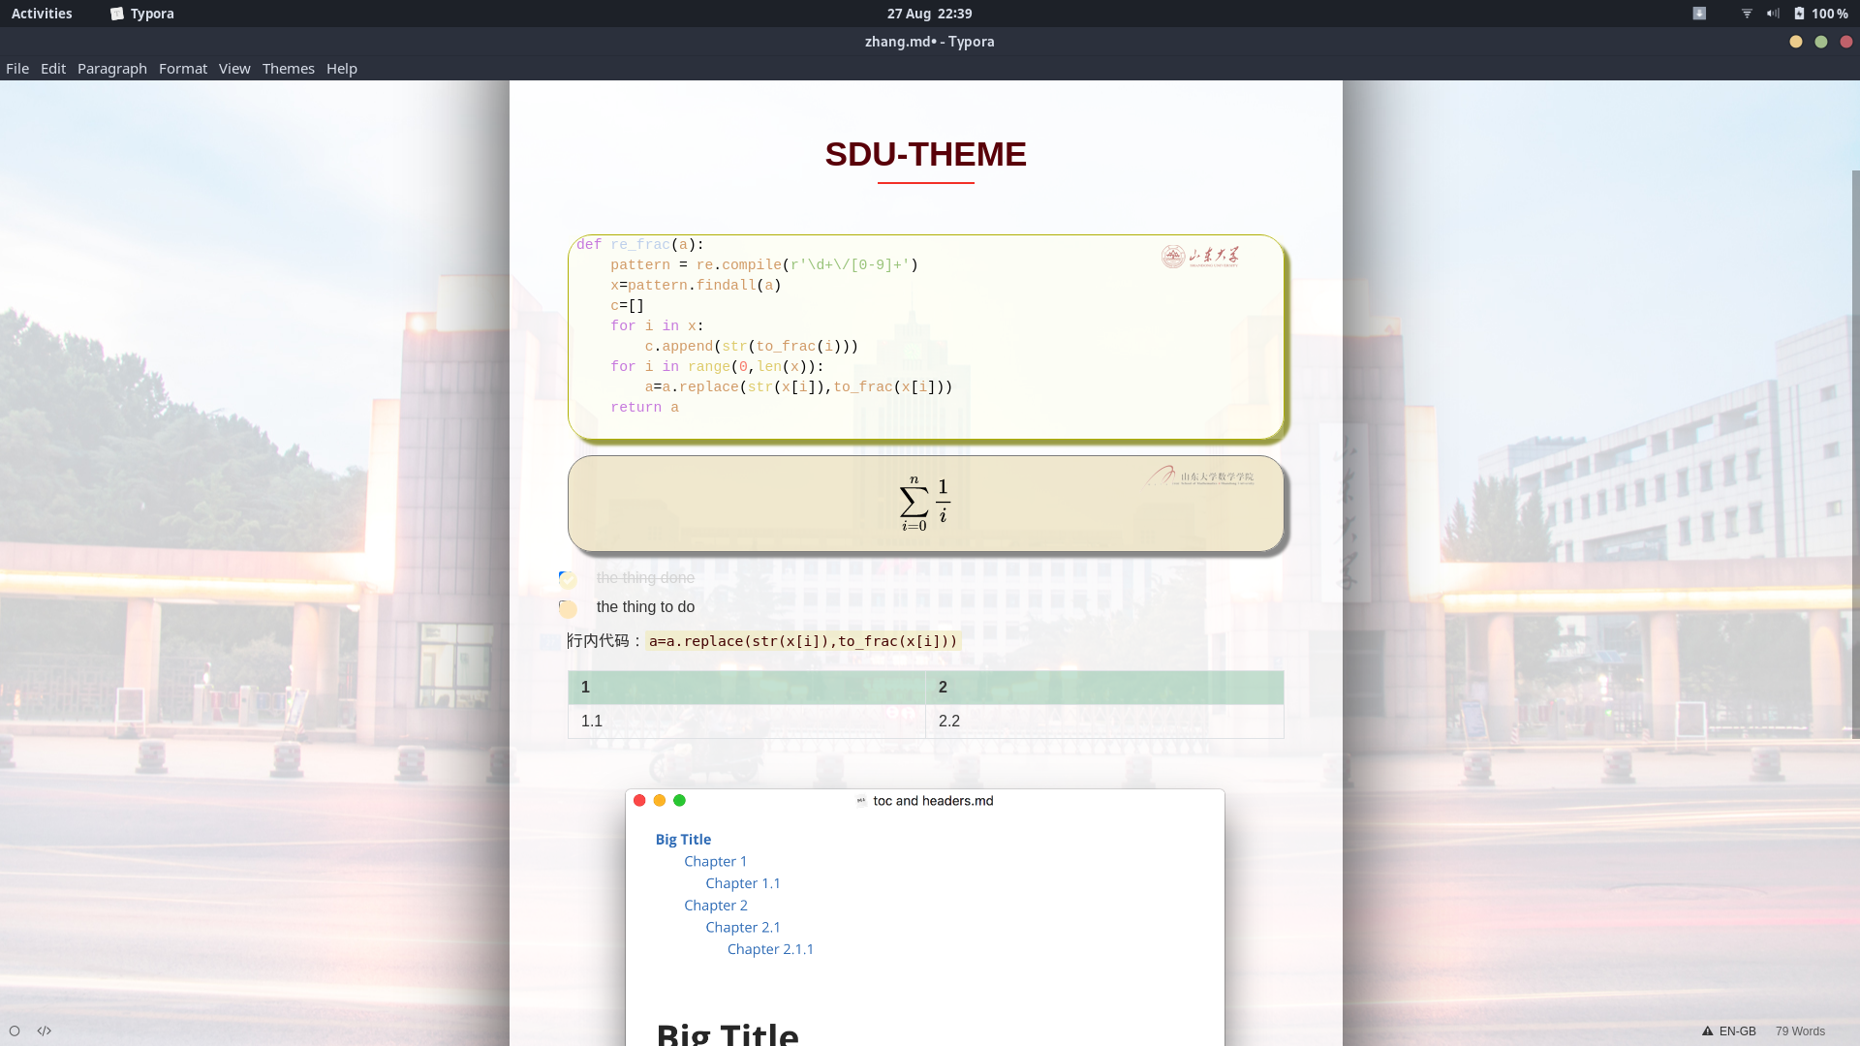The width and height of the screenshot is (1860, 1046).
Task: Click the download tray indicator icon
Action: click(1699, 14)
